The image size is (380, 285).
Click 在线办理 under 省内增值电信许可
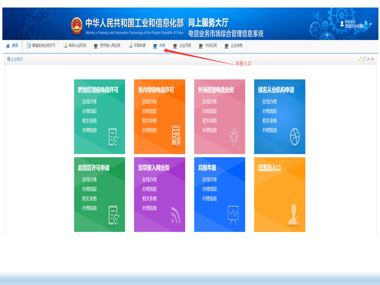[150, 102]
